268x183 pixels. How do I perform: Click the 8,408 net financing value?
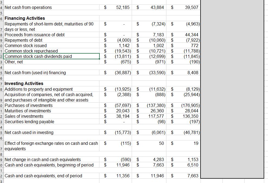pyautogui.click(x=193, y=73)
